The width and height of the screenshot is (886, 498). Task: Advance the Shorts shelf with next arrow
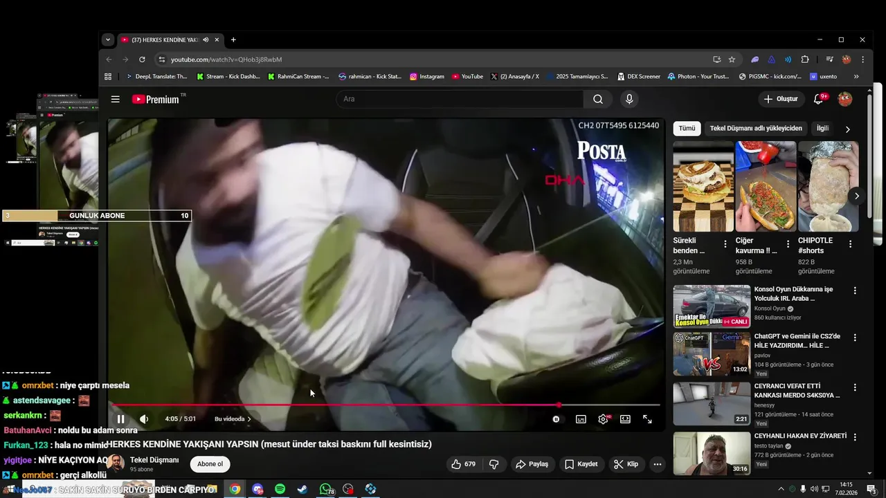coord(856,196)
